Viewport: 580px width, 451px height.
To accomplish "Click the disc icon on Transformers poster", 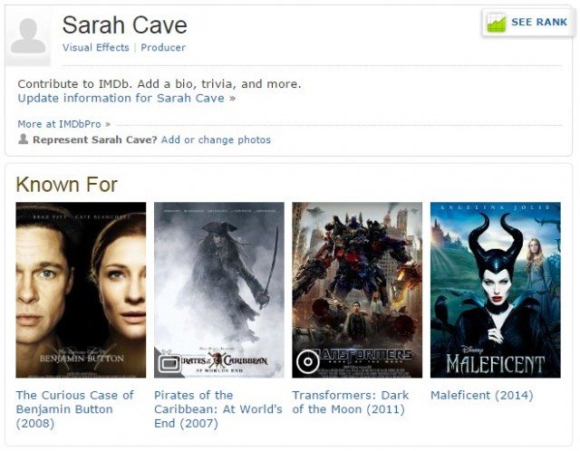I will pyautogui.click(x=307, y=361).
